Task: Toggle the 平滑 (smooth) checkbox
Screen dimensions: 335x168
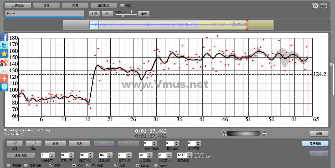Action: pos(51,166)
